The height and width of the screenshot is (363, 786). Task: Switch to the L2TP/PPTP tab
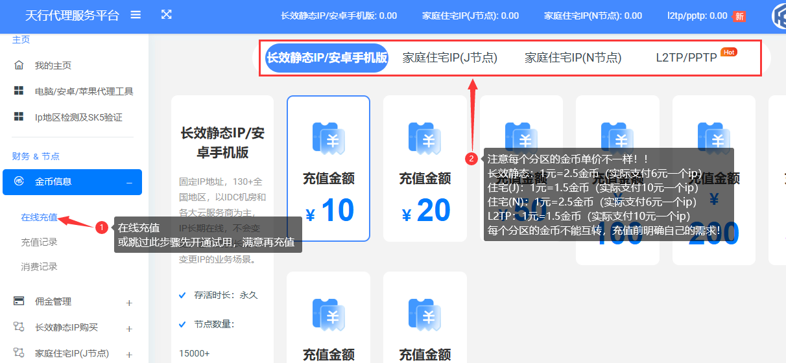tap(686, 58)
